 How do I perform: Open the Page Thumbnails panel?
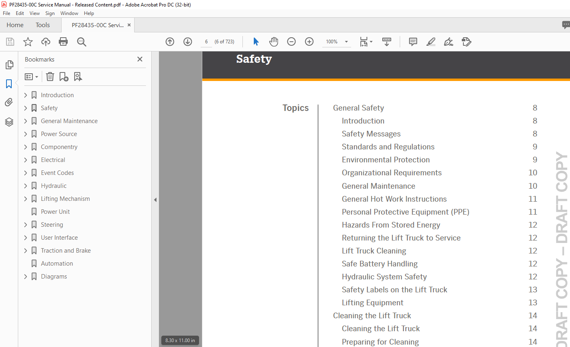click(9, 65)
